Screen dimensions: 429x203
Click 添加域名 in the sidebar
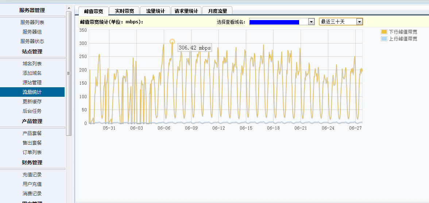32,73
